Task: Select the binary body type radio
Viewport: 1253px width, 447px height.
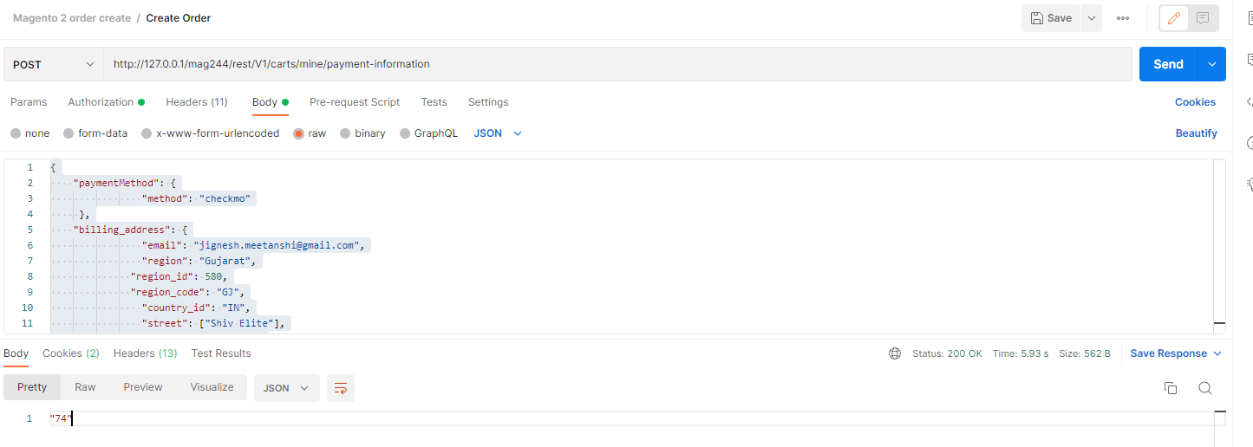Action: (345, 133)
